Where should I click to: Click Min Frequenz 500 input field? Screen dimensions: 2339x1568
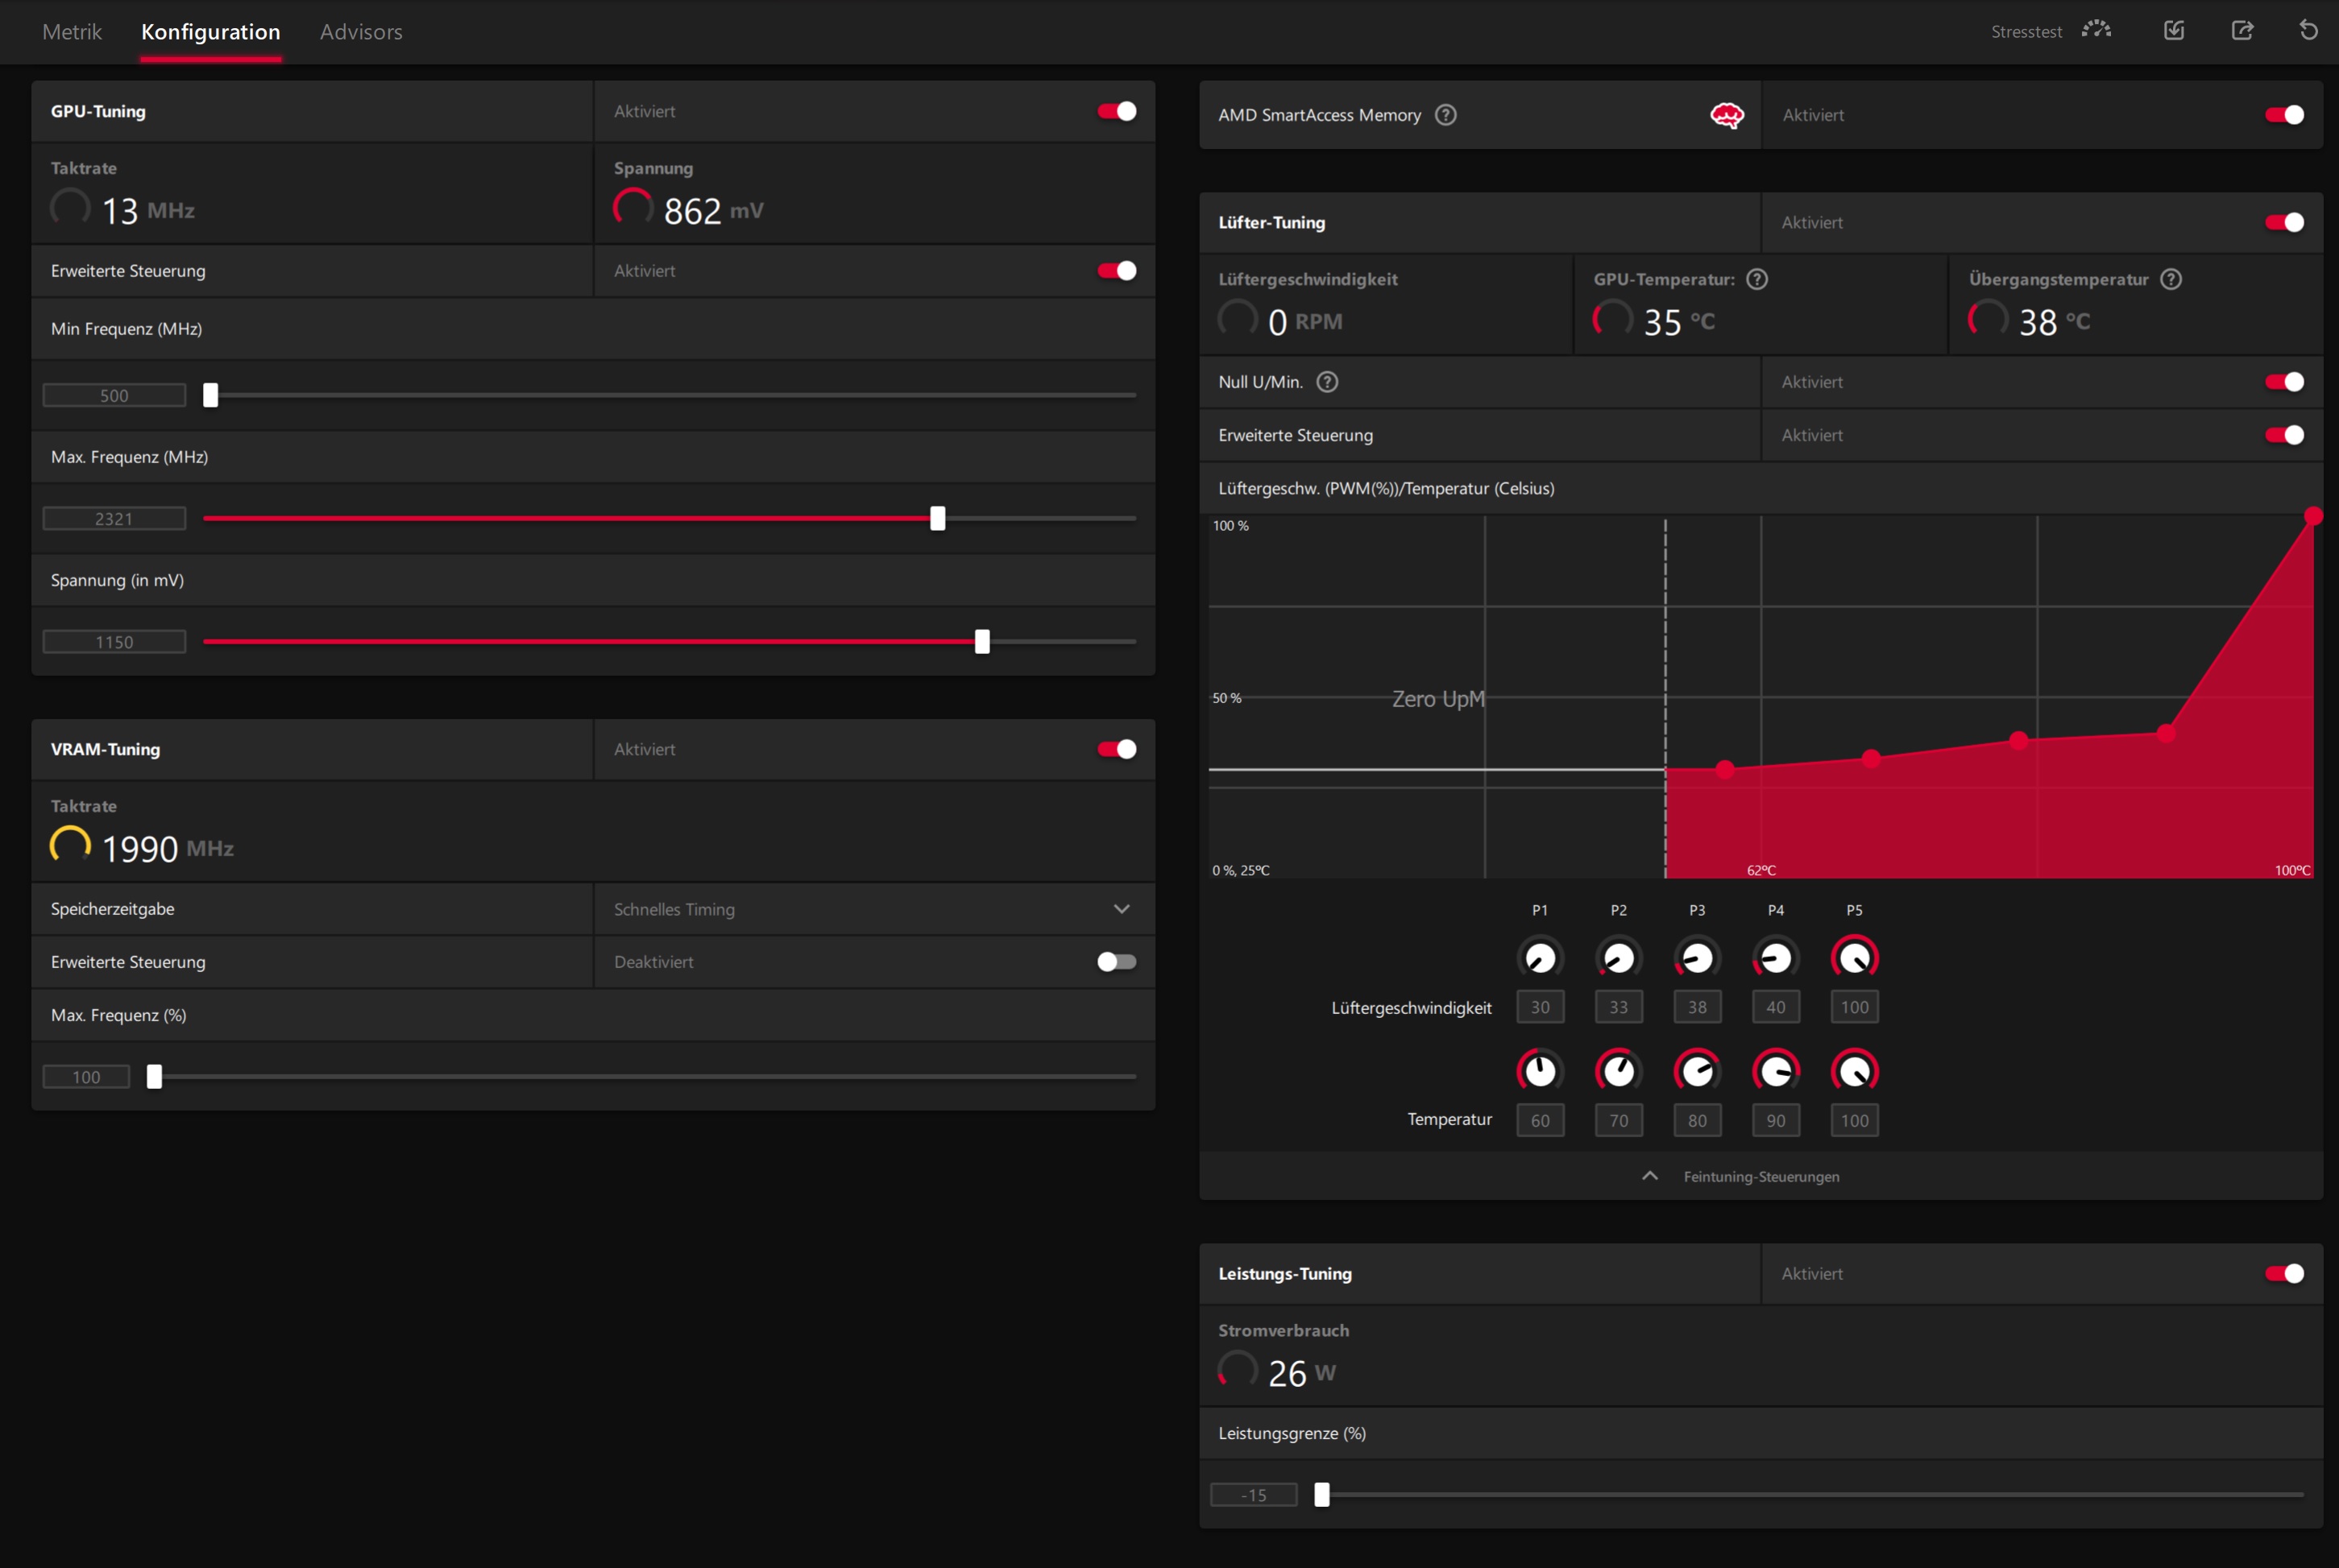tap(114, 395)
